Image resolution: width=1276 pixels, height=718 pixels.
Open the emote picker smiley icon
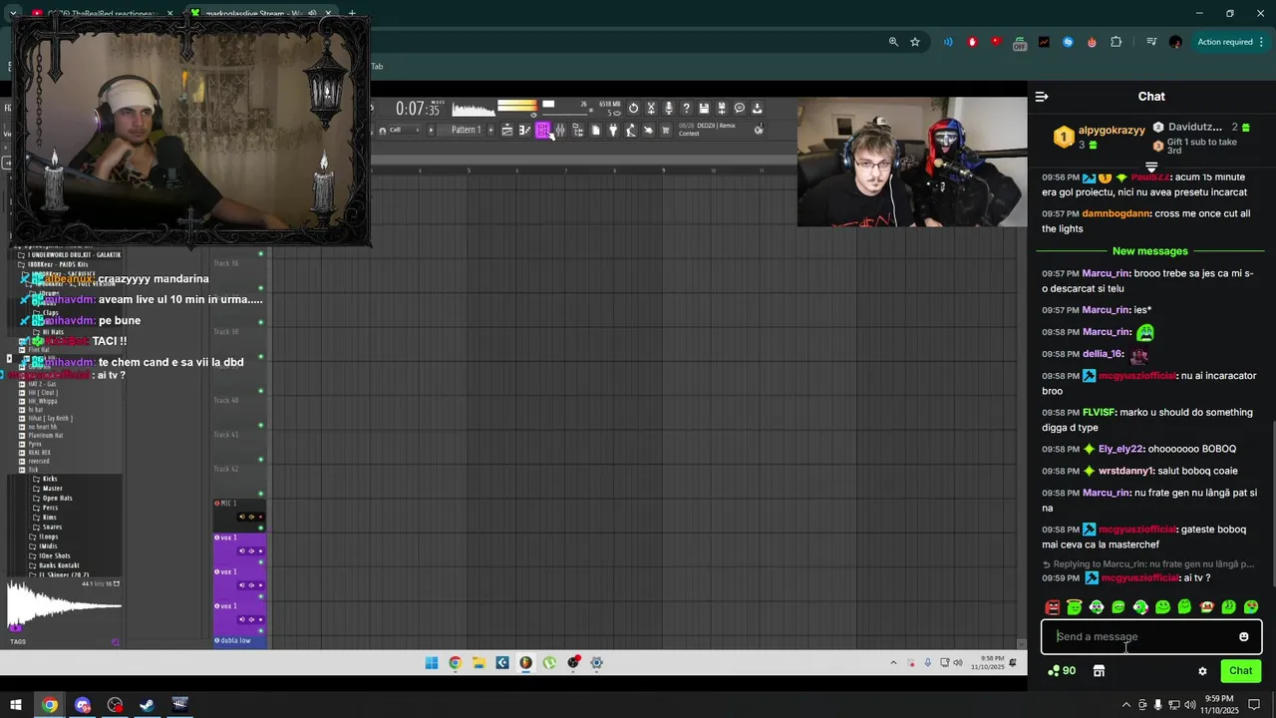click(x=1243, y=636)
